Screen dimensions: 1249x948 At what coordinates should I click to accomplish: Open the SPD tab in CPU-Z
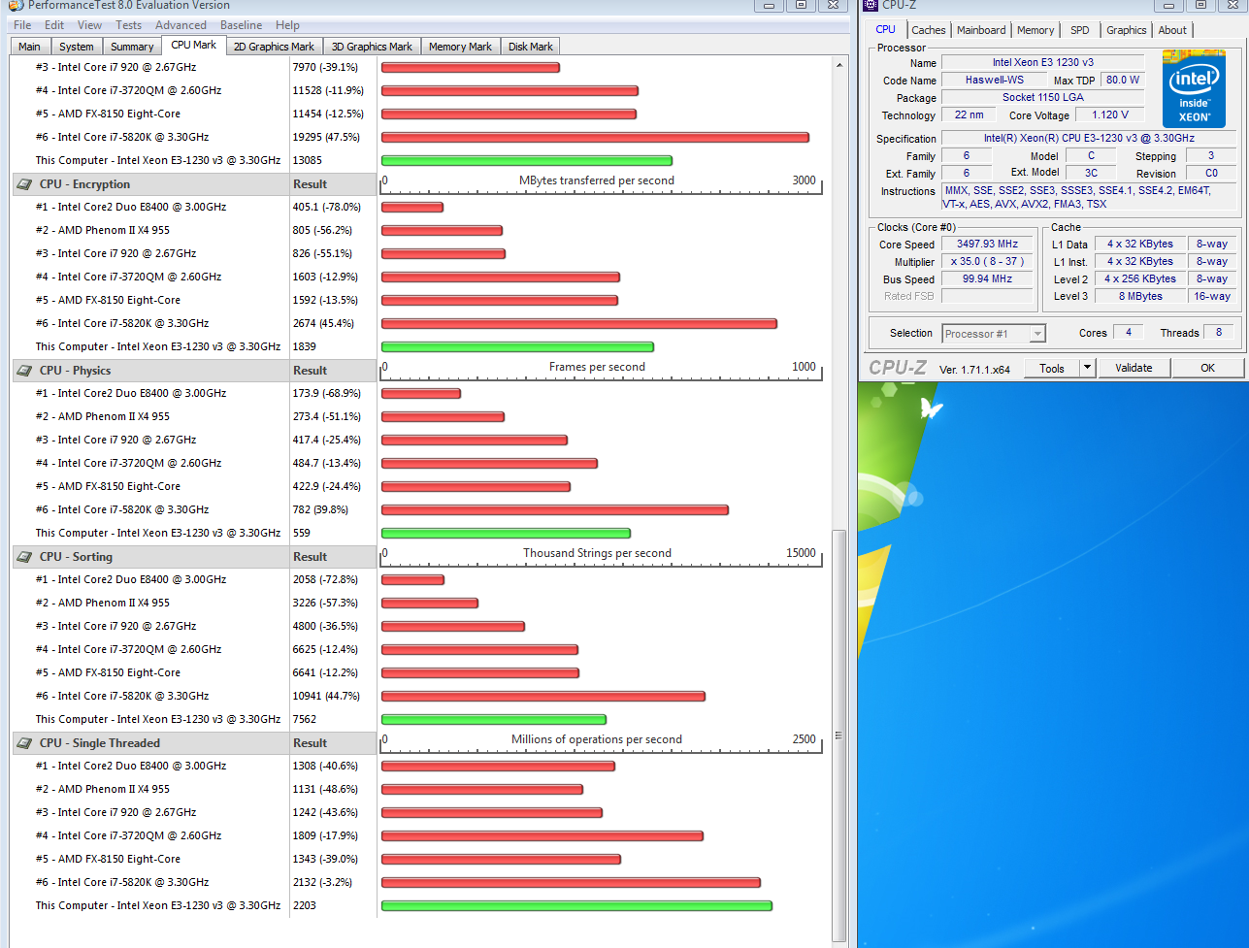coord(1079,30)
